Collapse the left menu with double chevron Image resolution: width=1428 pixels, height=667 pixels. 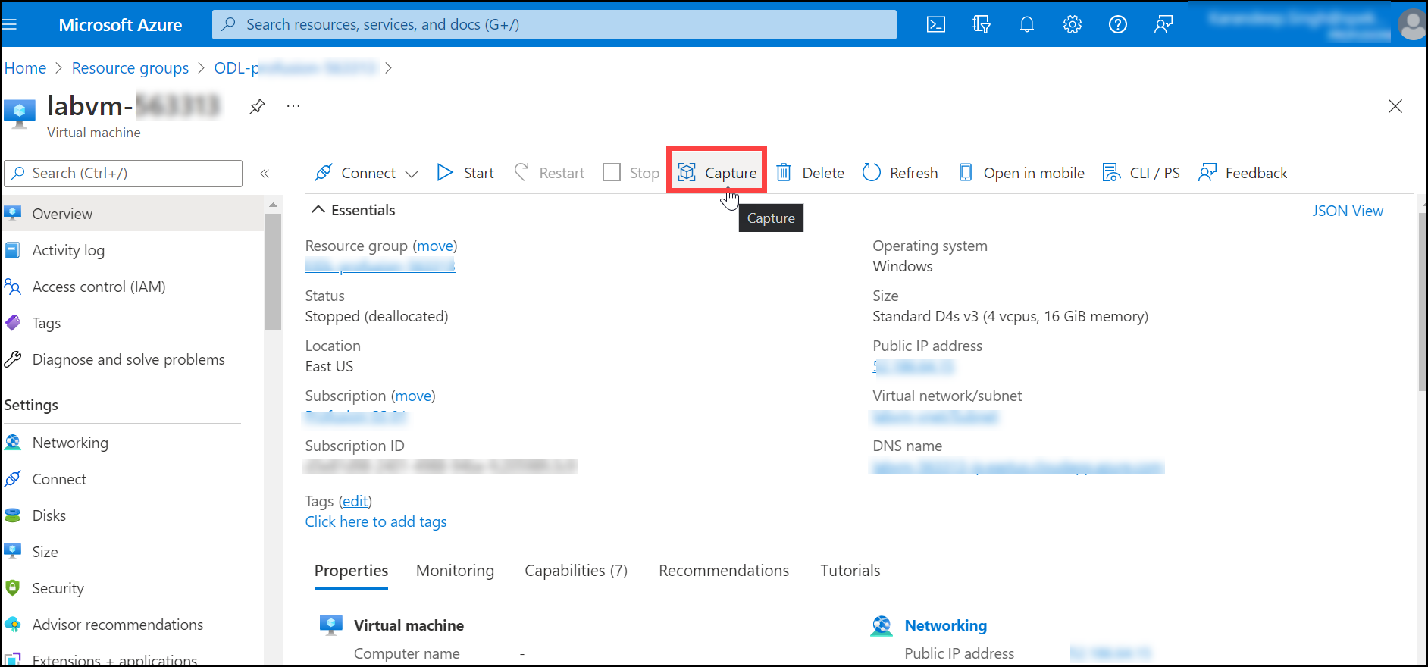pos(265,174)
